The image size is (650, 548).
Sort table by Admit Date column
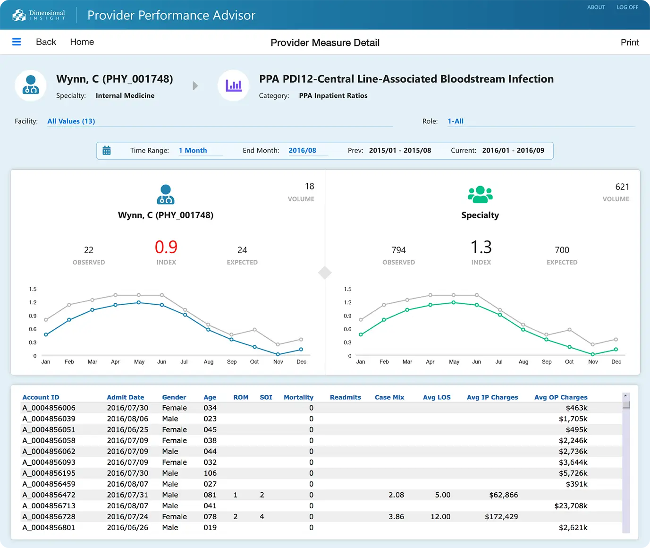(125, 397)
